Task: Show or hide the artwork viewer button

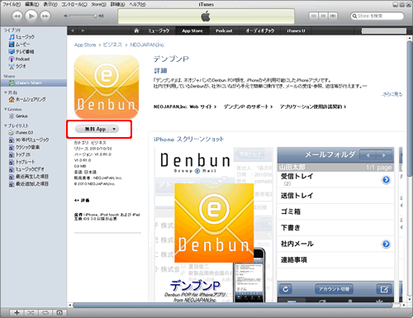Action: [x=59, y=313]
